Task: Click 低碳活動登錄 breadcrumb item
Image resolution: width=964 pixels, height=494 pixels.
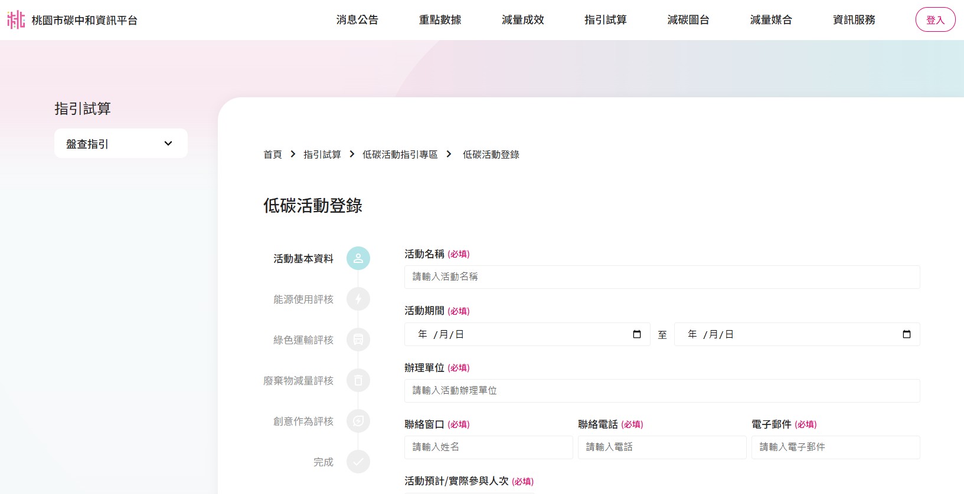Action: click(491, 154)
